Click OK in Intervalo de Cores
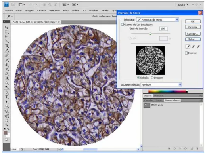This screenshot has height=154, width=205. (x=193, y=21)
